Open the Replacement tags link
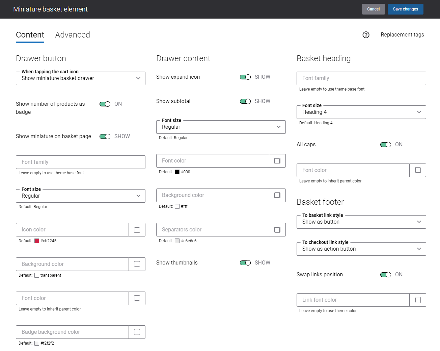This screenshot has width=440, height=351. click(x=402, y=35)
